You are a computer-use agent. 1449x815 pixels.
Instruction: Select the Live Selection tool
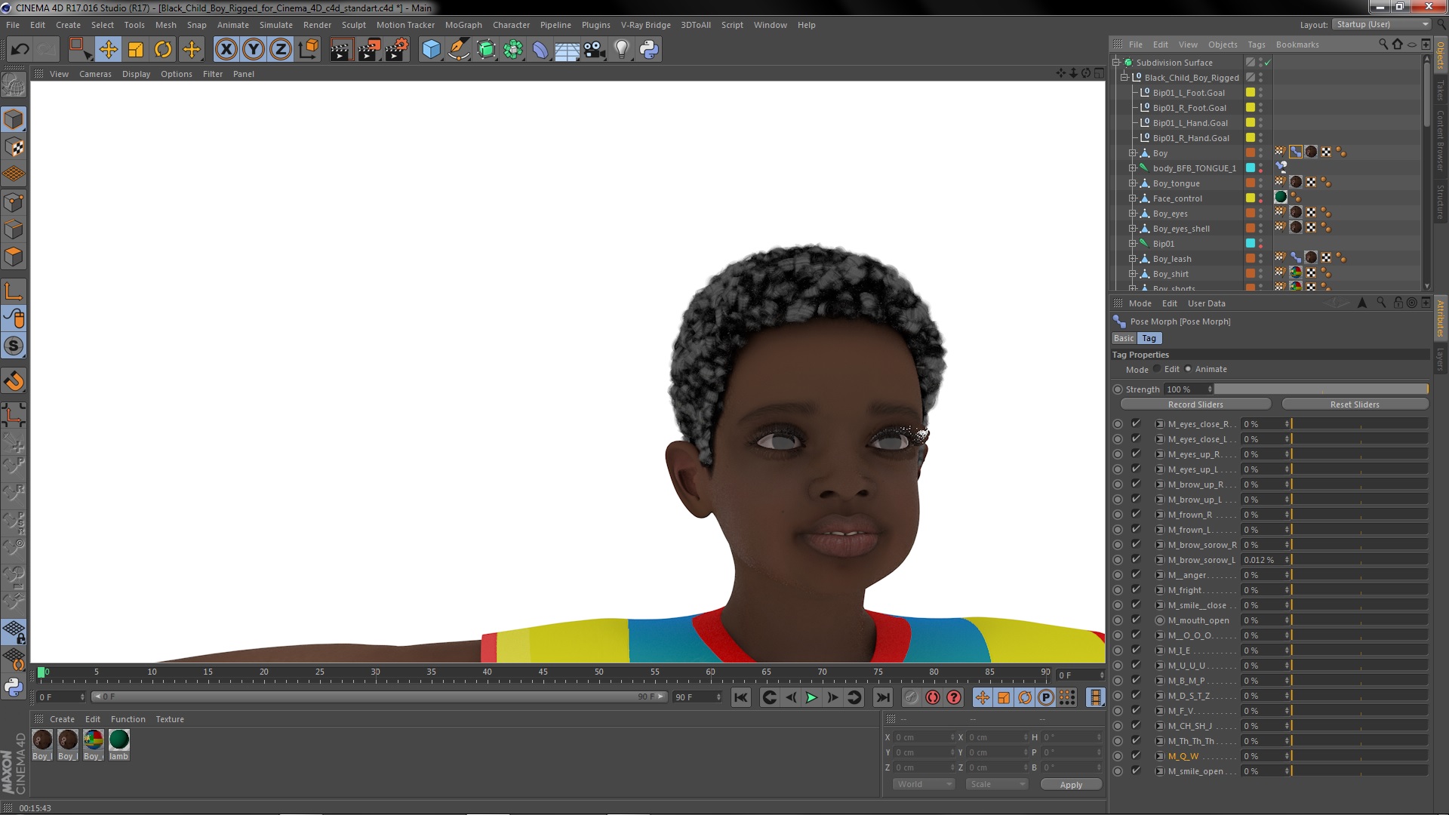point(80,50)
